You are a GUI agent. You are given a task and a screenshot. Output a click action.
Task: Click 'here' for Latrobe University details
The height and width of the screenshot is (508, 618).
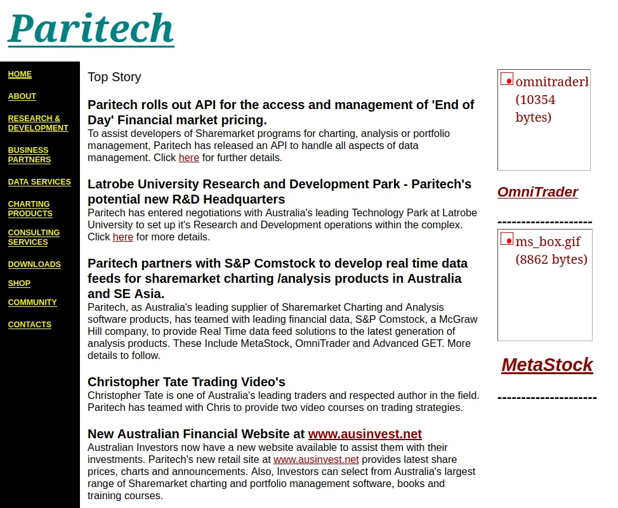click(122, 237)
